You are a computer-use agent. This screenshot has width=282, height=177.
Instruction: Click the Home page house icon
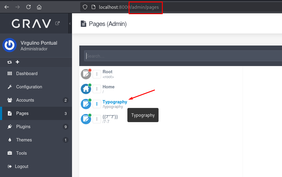coord(86,89)
